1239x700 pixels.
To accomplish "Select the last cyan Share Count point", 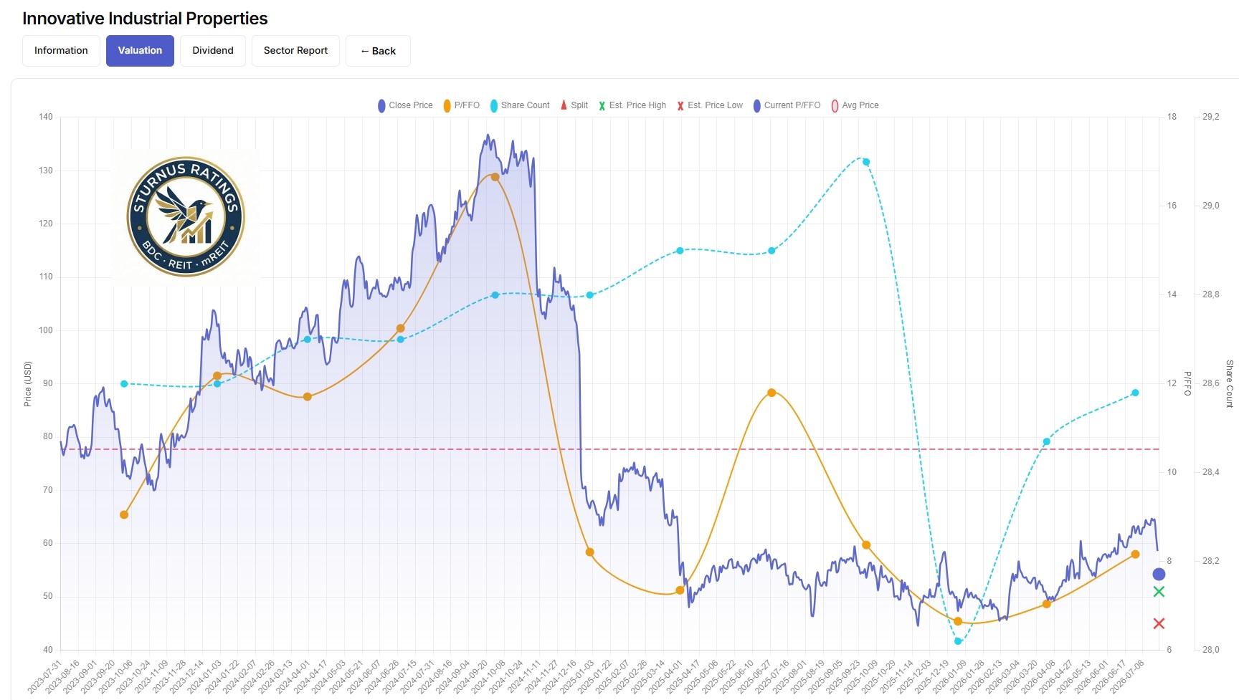I will 1135,393.
